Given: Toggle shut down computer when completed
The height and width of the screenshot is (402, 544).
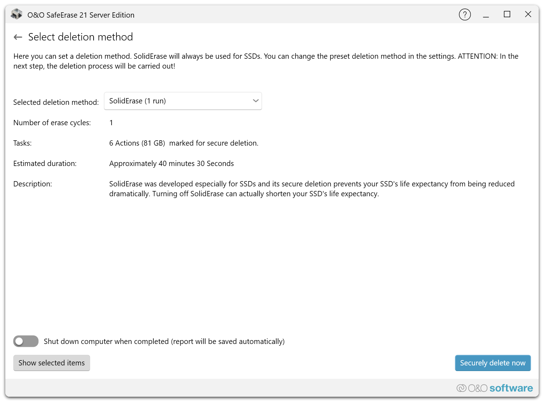Looking at the screenshot, I should (x=26, y=341).
